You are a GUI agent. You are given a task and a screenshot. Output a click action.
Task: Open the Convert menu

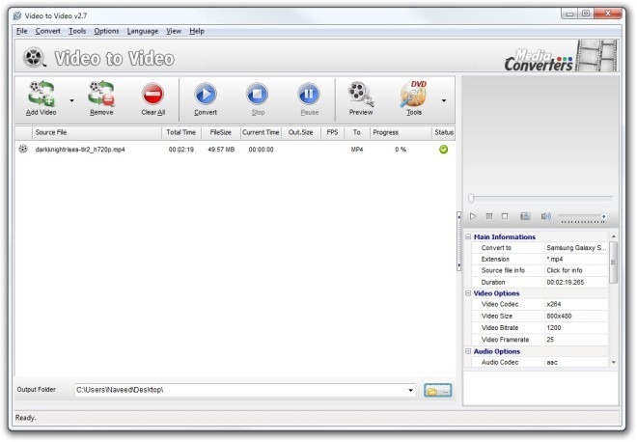pos(47,31)
